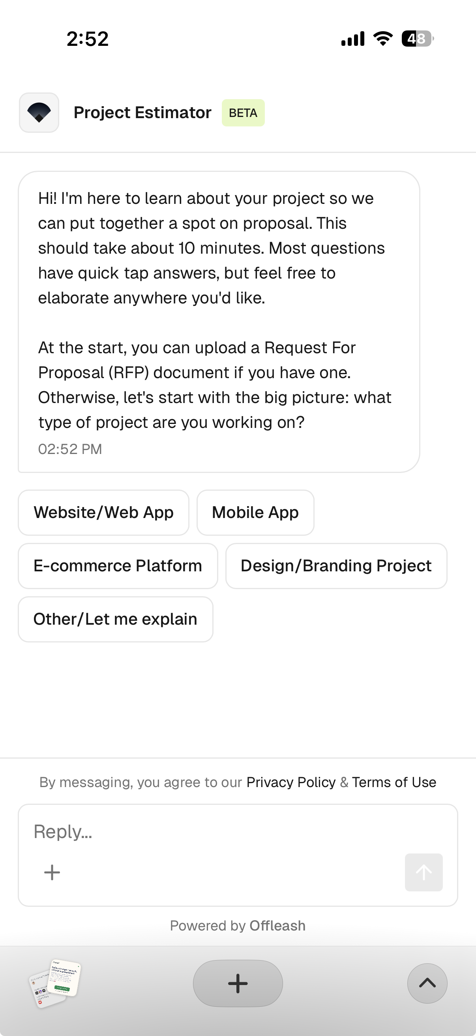Tap the BETA badge next to the title
The width and height of the screenshot is (476, 1036).
point(243,113)
